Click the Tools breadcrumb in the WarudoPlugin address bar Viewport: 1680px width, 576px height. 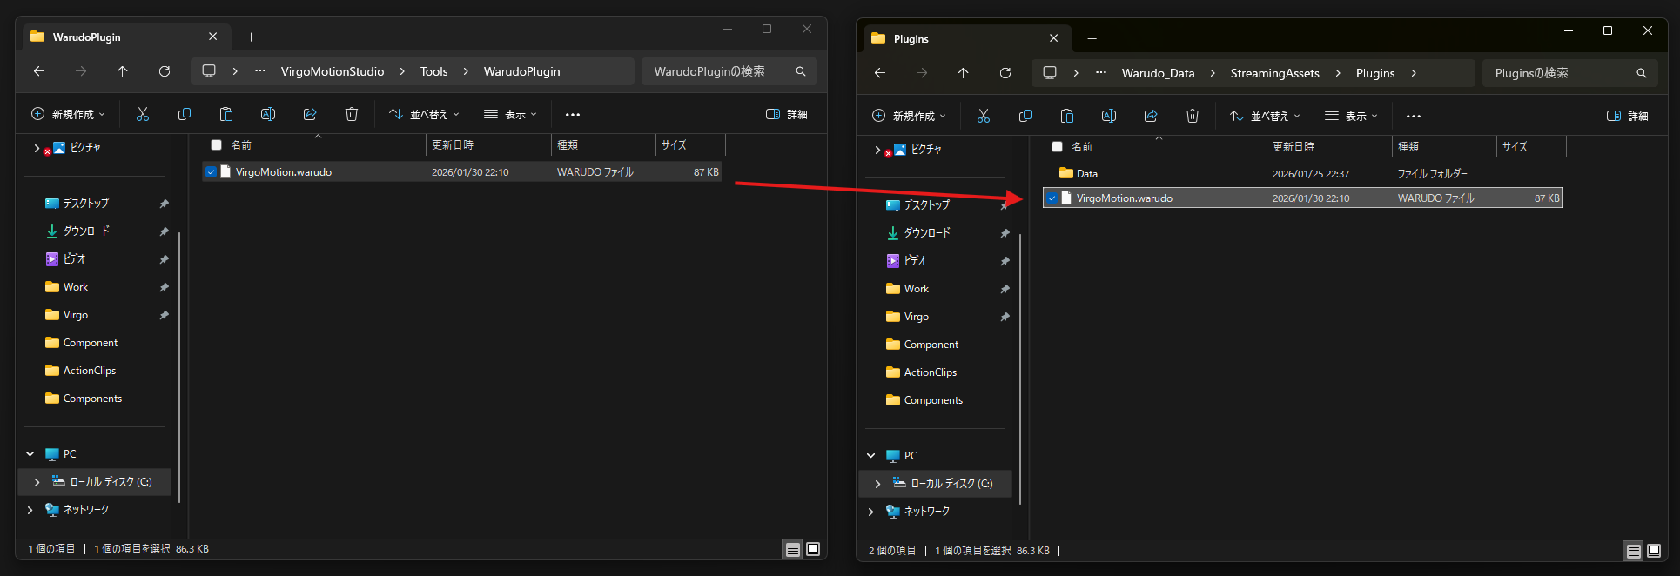(x=433, y=71)
